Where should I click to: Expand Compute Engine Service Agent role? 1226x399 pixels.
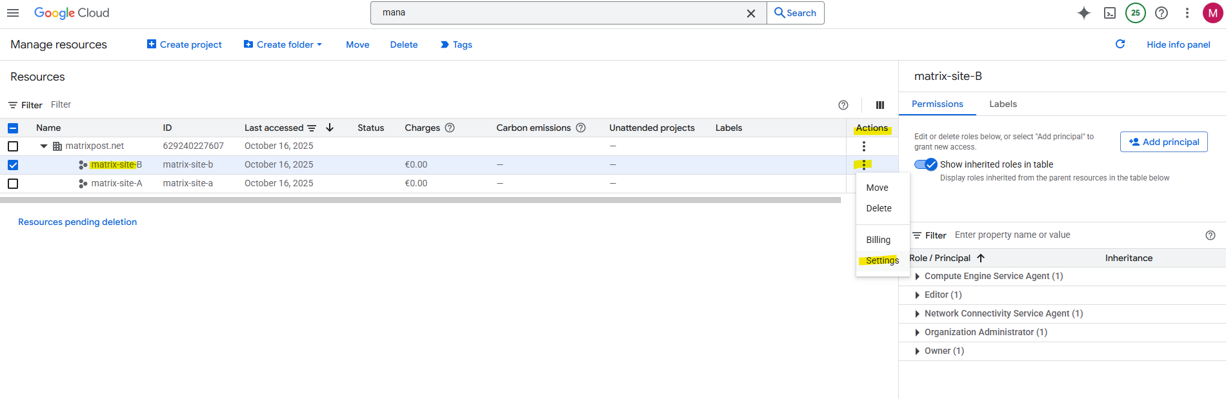[918, 277]
